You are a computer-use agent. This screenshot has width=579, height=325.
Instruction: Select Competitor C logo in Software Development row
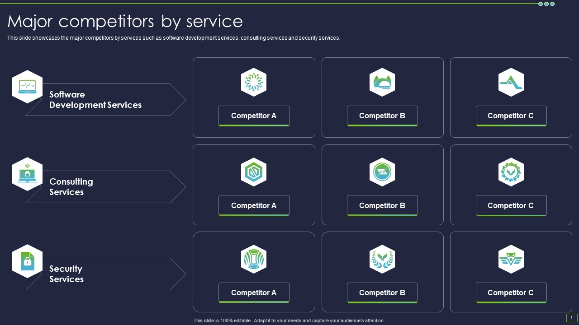511,82
